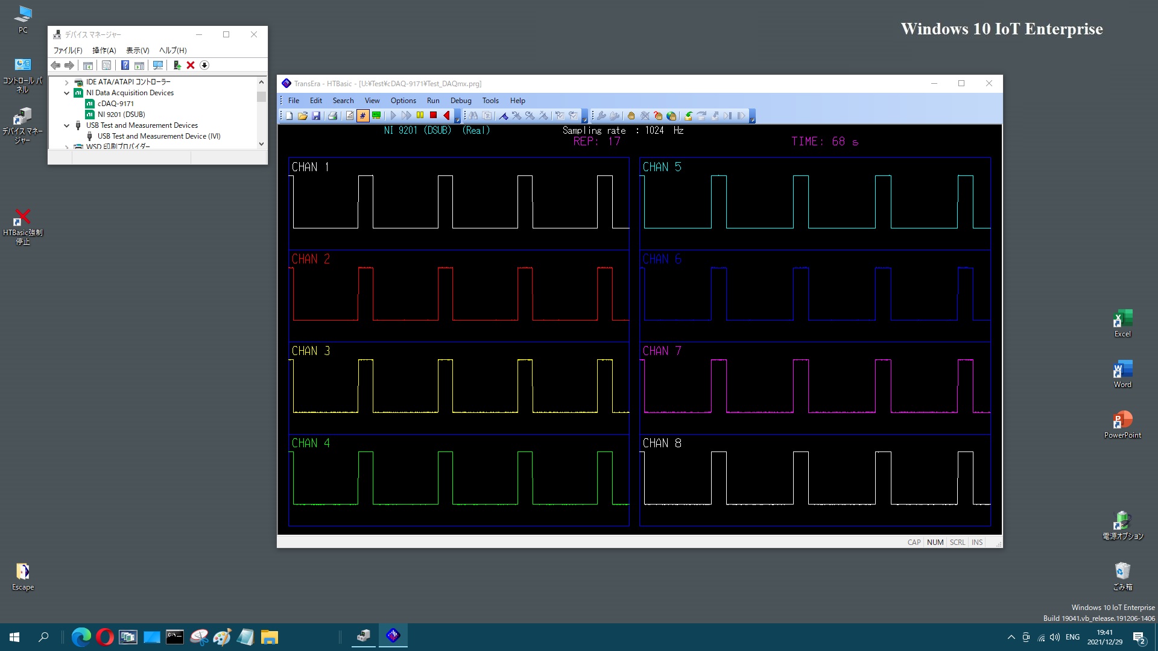The height and width of the screenshot is (651, 1158).
Task: Open notification center in system tray
Action: [x=1139, y=637]
